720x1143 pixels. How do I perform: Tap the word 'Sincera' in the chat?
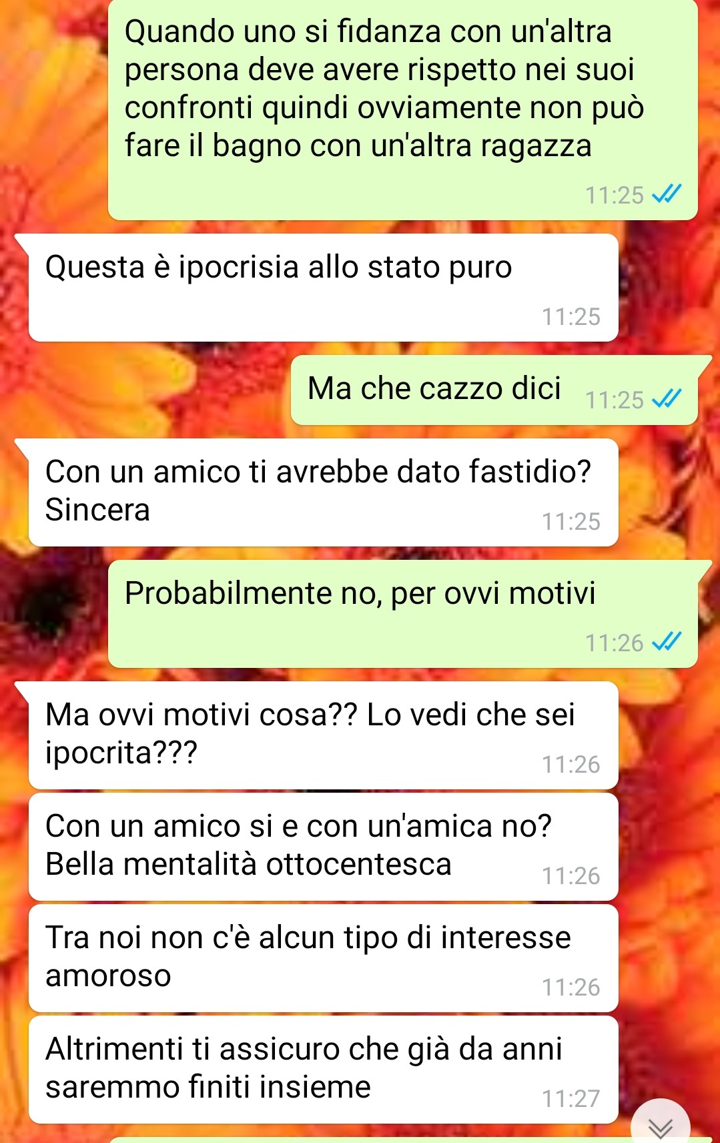(98, 510)
